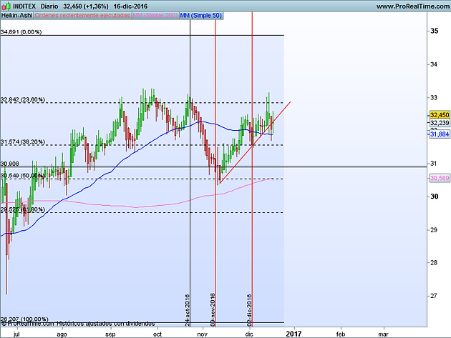The image size is (451, 338).
Task: Click the 24-oct-2016 vertical line label
Action: pos(188,310)
